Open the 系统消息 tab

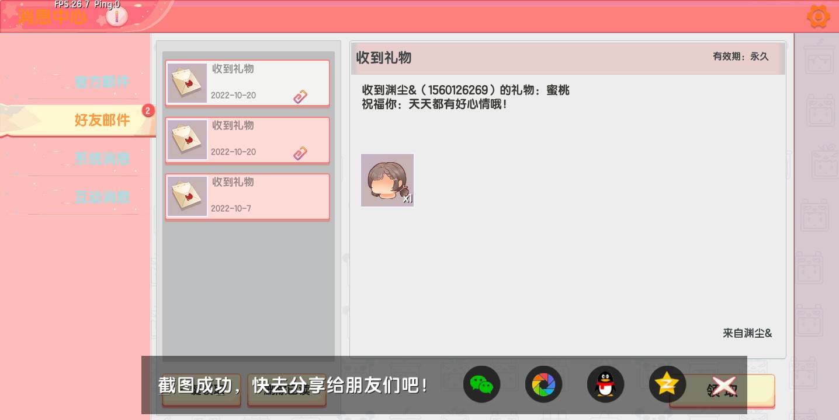[x=102, y=158]
